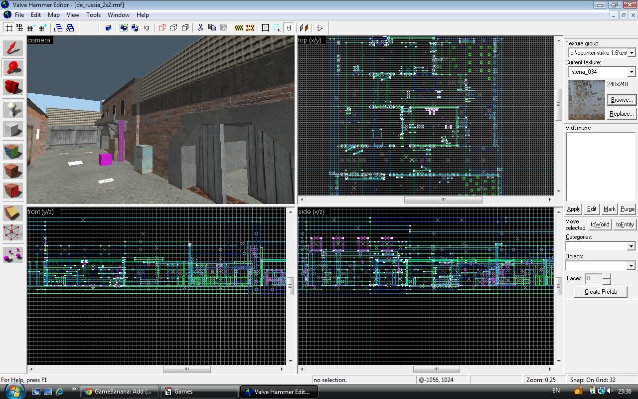Open the Objects dropdown
638x399 pixels.
[631, 265]
